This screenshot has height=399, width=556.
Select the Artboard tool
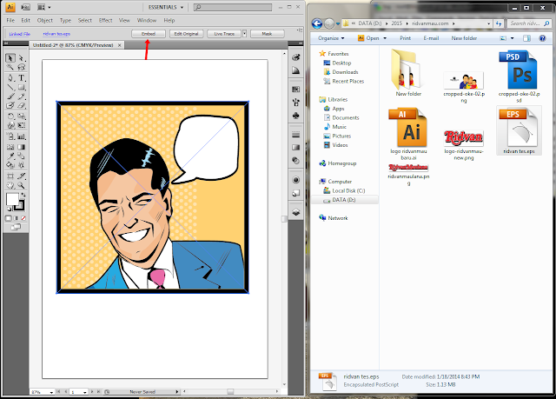coord(10,176)
